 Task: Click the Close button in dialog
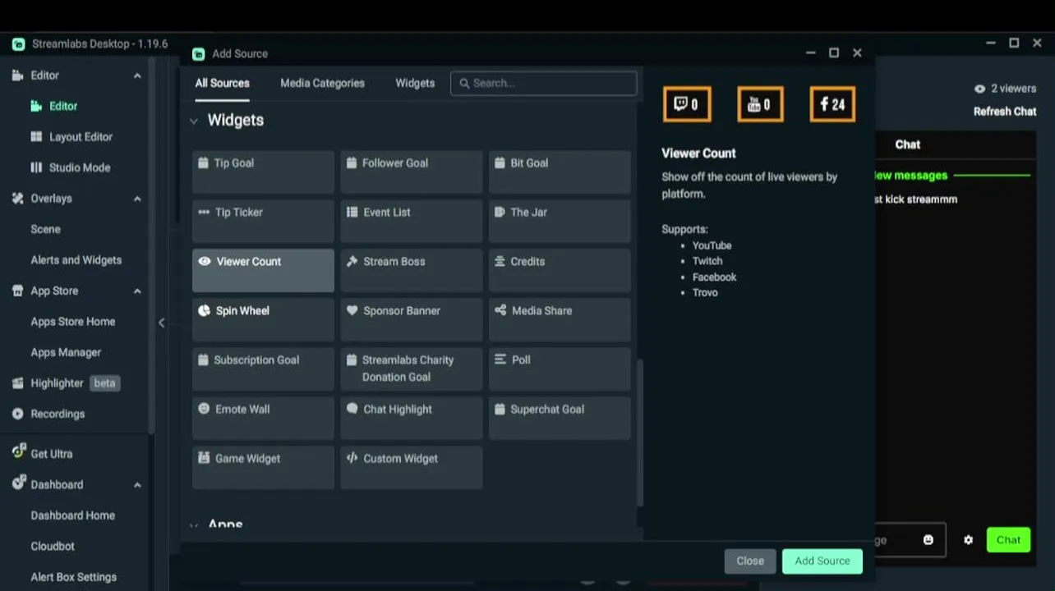tap(750, 561)
